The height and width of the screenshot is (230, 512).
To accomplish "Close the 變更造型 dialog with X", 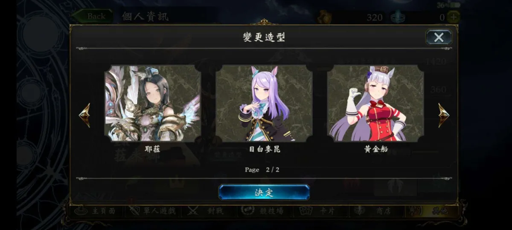I will point(439,37).
